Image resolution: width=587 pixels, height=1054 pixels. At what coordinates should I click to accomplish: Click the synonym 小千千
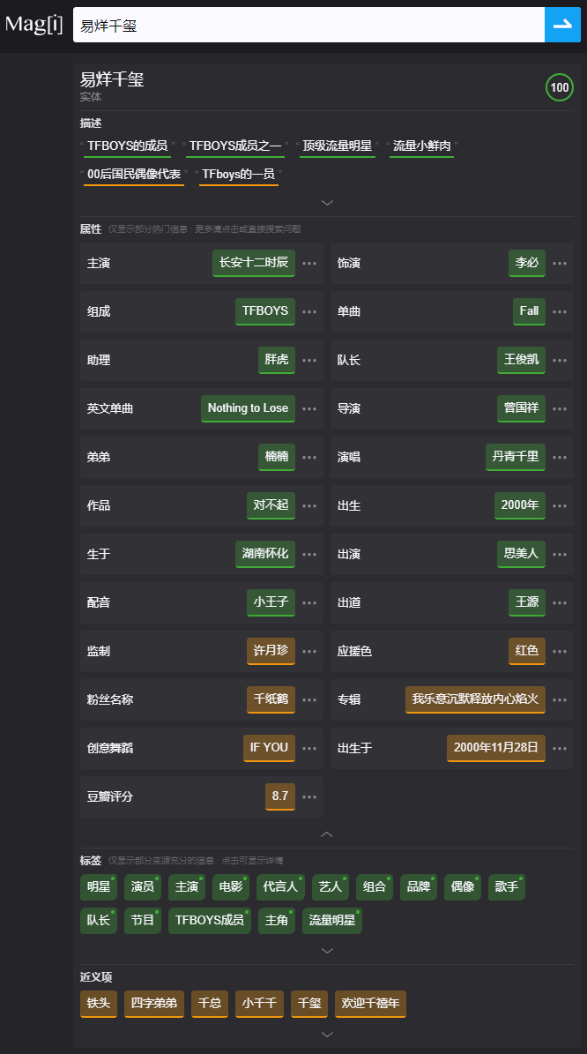point(259,1004)
